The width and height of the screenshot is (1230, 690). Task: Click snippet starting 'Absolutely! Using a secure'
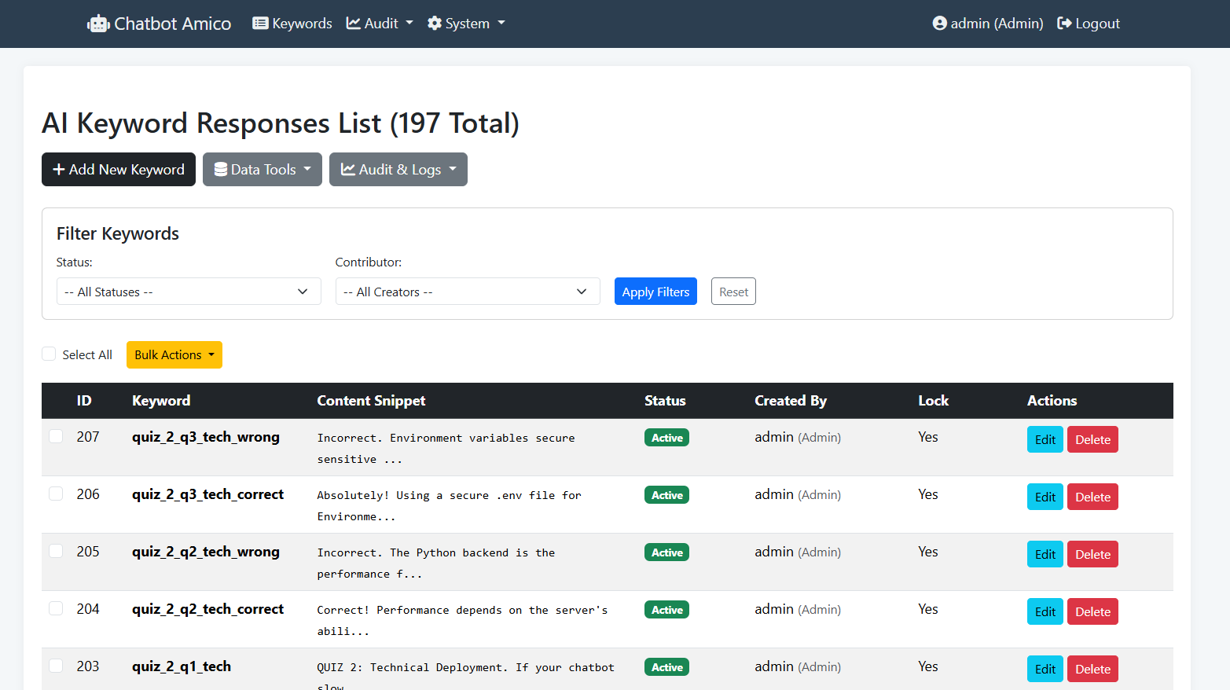coord(449,505)
